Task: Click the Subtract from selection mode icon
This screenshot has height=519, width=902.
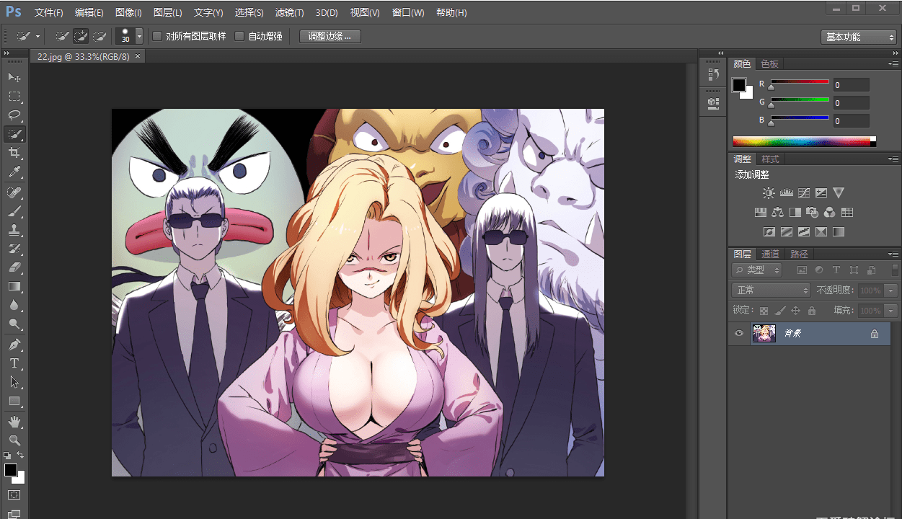Action: click(100, 36)
